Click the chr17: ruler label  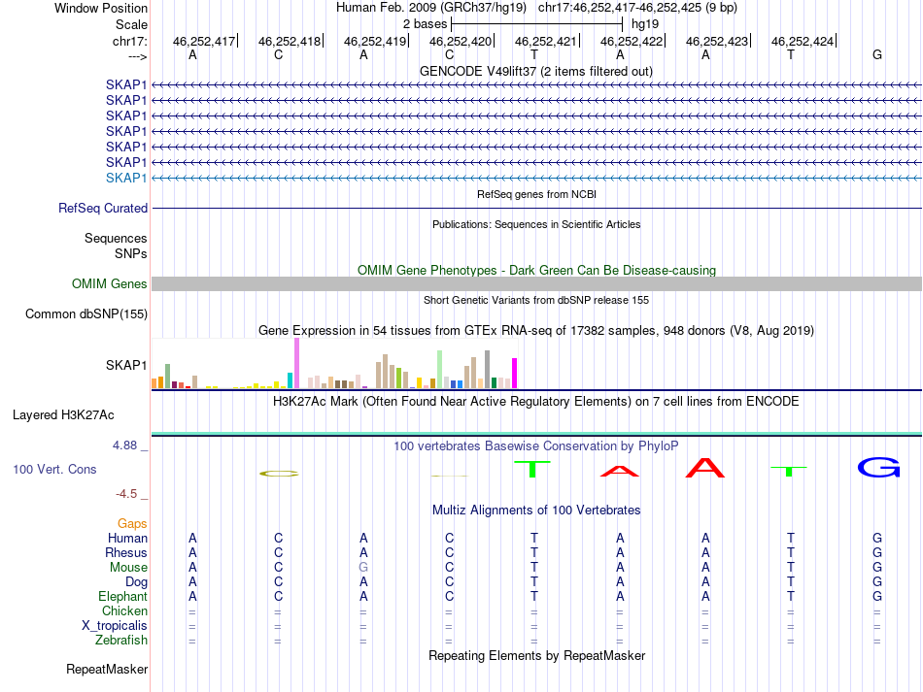point(129,41)
